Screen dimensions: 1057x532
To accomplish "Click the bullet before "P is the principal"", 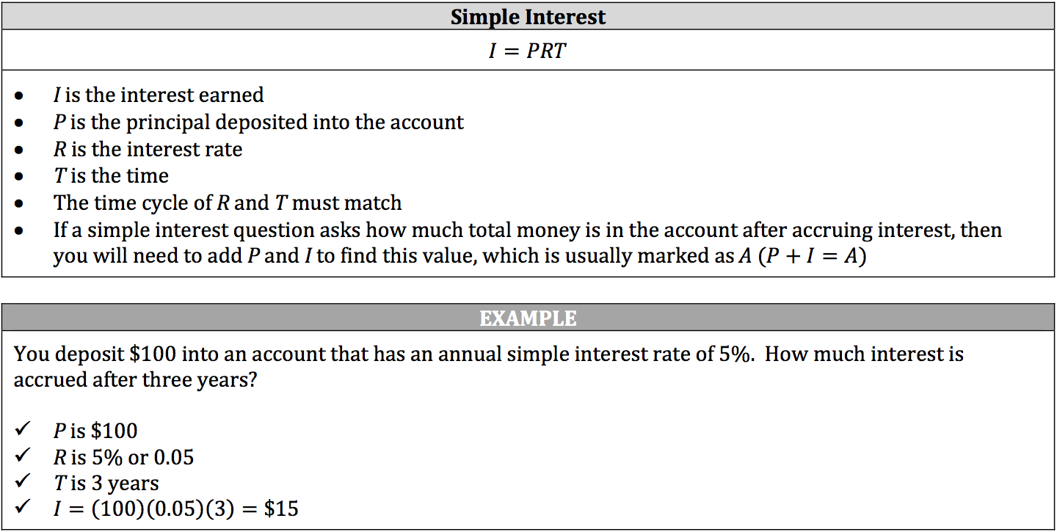I will (x=20, y=123).
